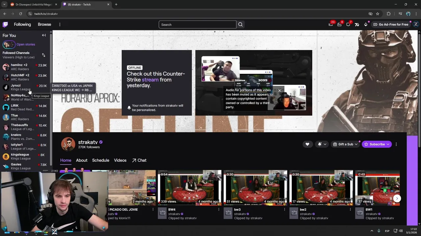Open Chrome media controls icon
This screenshot has width=421, height=236.
[400, 14]
